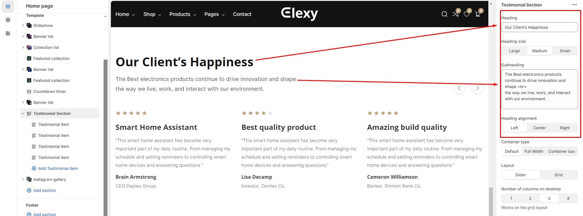The image size is (583, 216).
Task: Expand the Instagram gallery section
Action: [23, 179]
